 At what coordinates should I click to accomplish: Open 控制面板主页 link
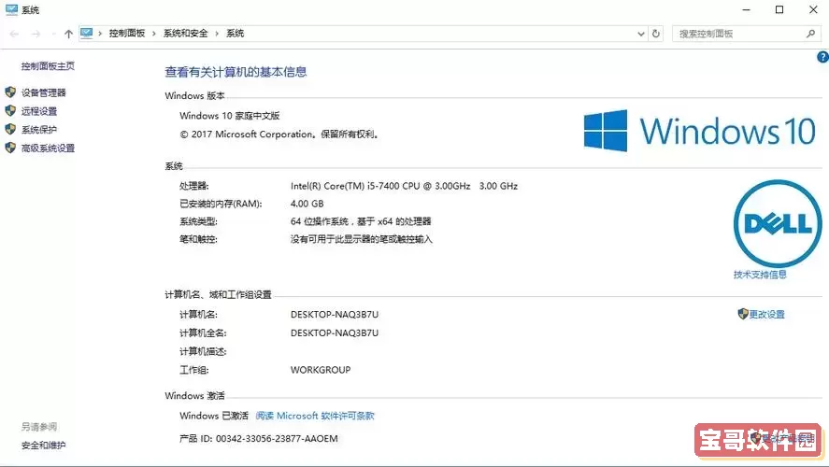click(48, 66)
